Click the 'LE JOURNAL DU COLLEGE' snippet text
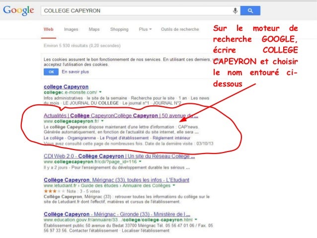The width and height of the screenshot is (317, 238). click(91, 103)
